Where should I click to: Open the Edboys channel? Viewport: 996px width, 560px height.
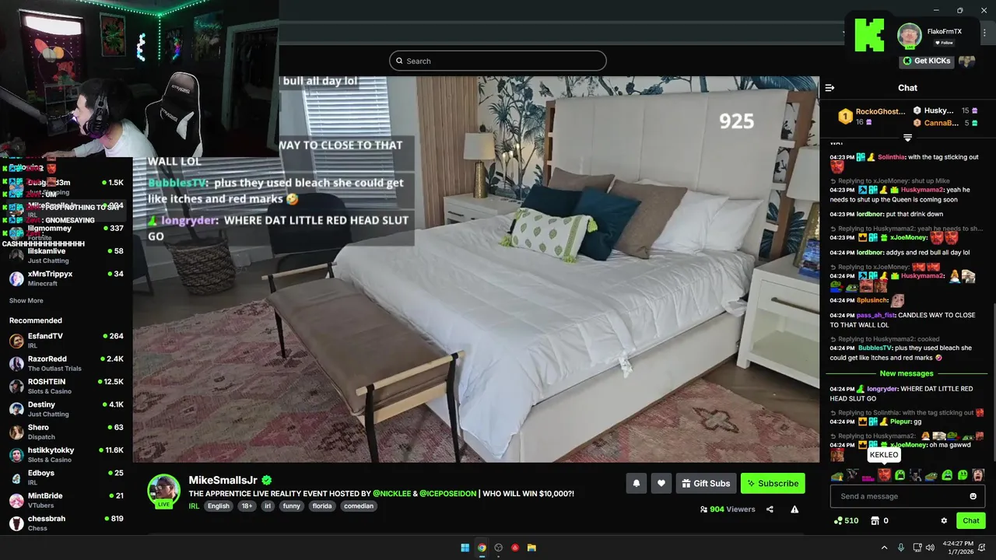pos(66,478)
